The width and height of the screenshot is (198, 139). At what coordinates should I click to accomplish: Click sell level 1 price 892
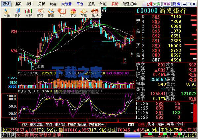click(156, 36)
